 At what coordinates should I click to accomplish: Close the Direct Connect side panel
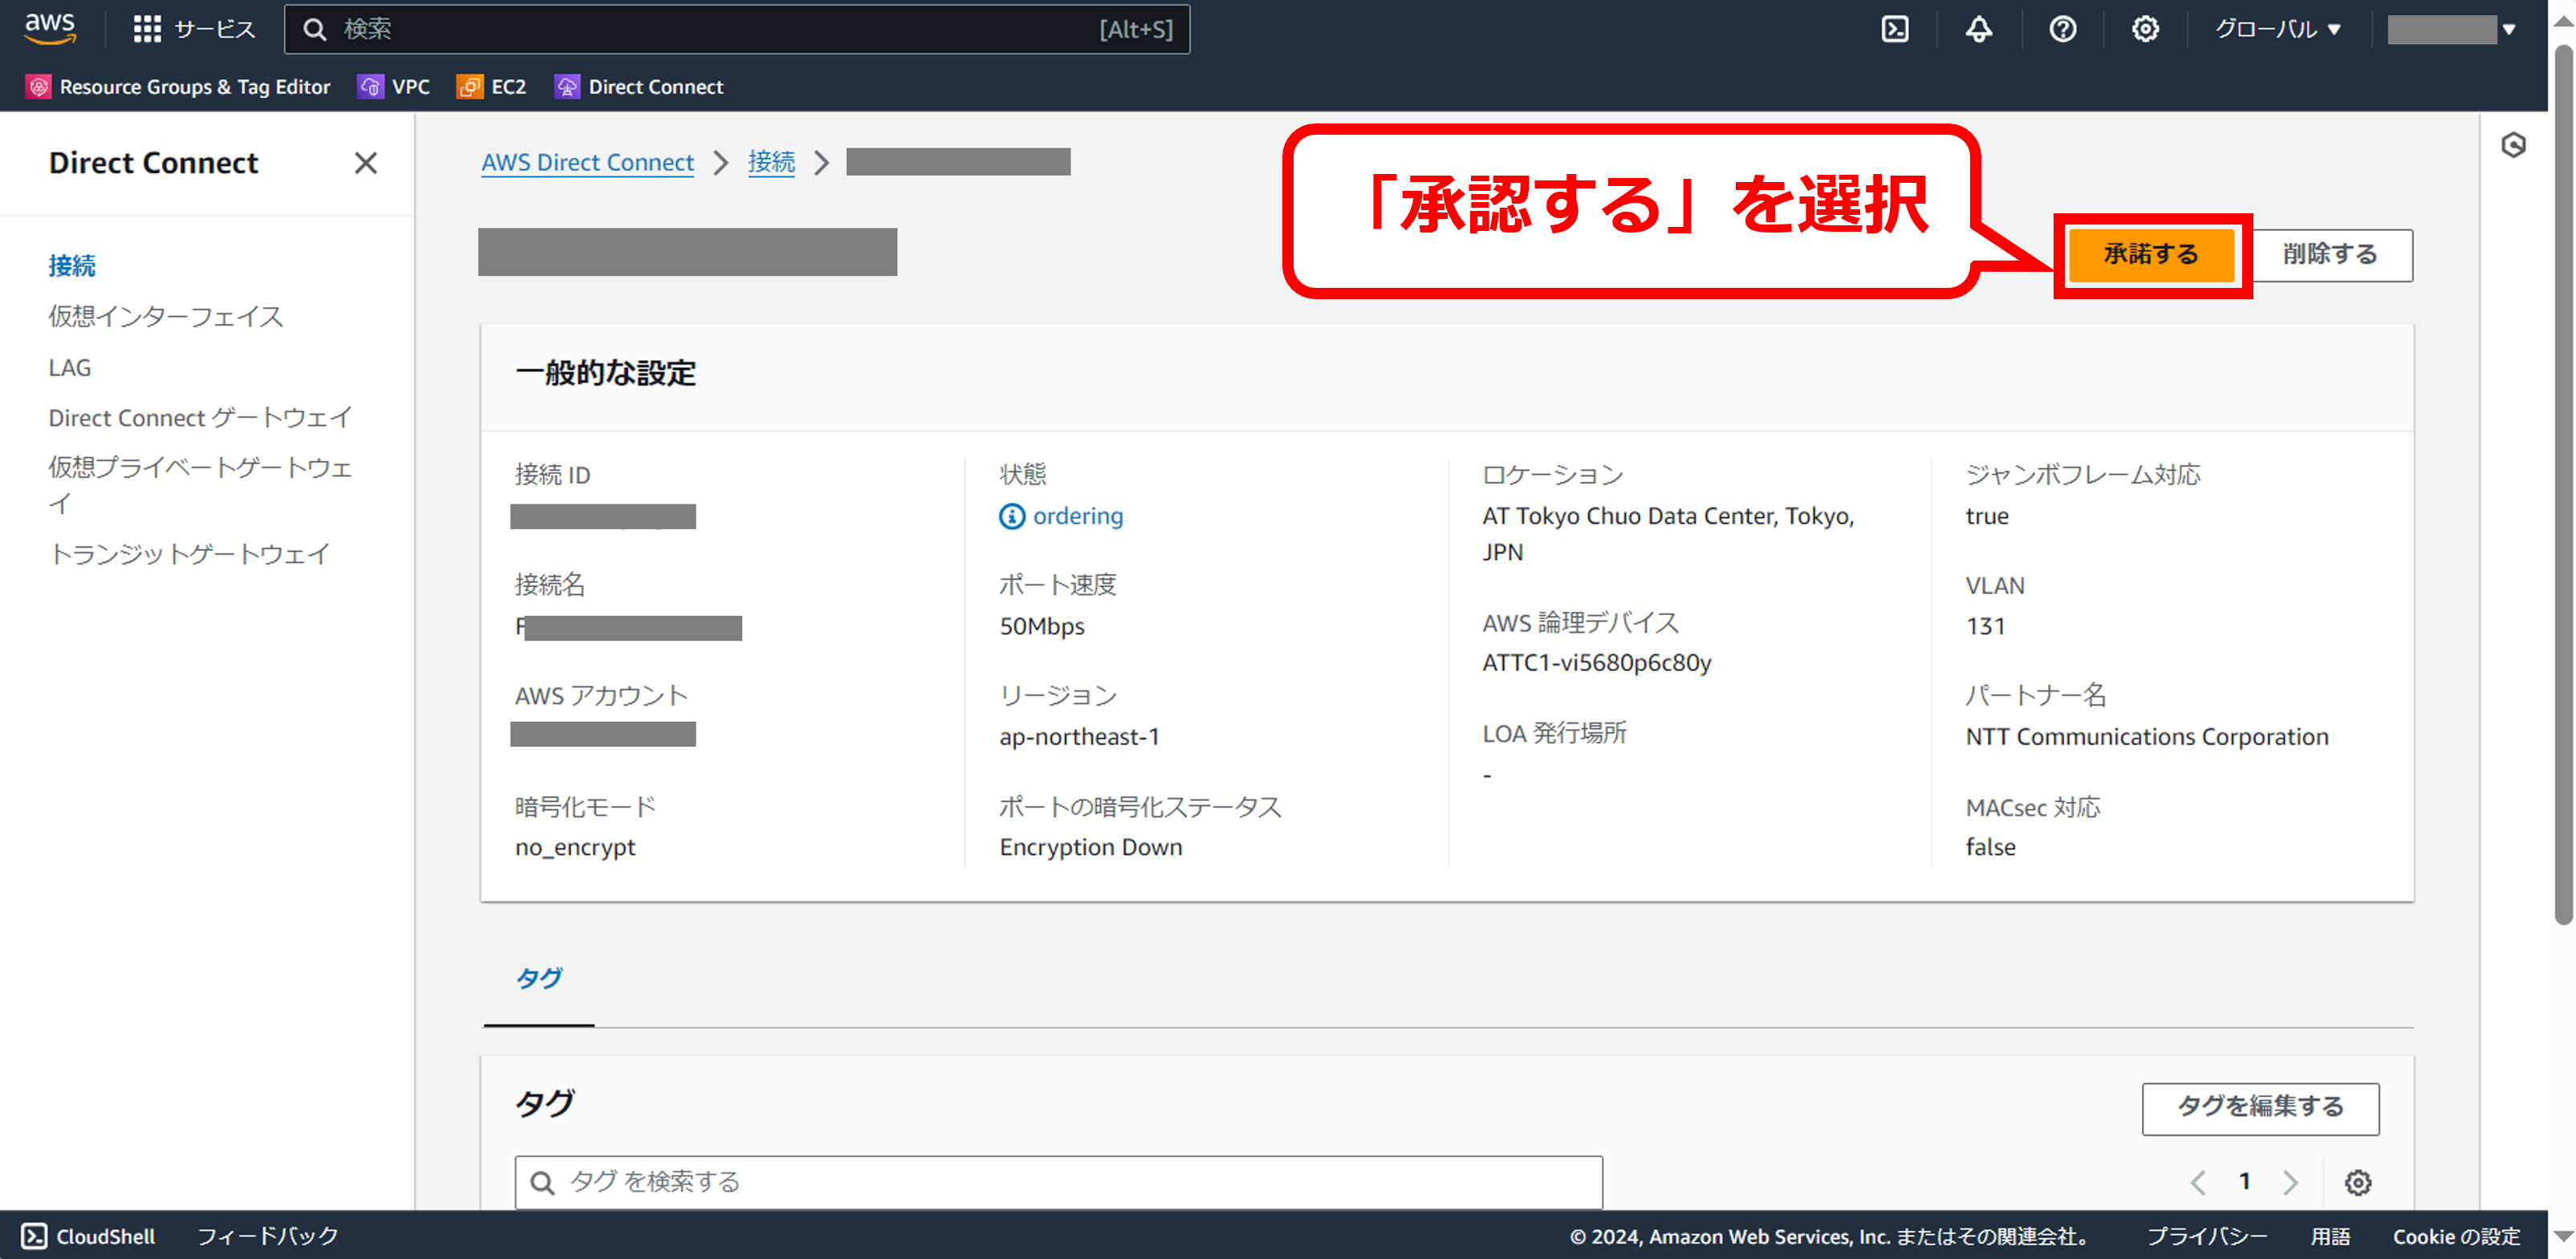tap(365, 163)
